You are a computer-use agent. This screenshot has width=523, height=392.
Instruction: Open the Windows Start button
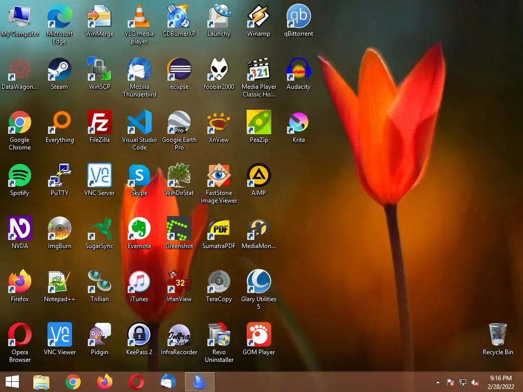[x=12, y=382]
